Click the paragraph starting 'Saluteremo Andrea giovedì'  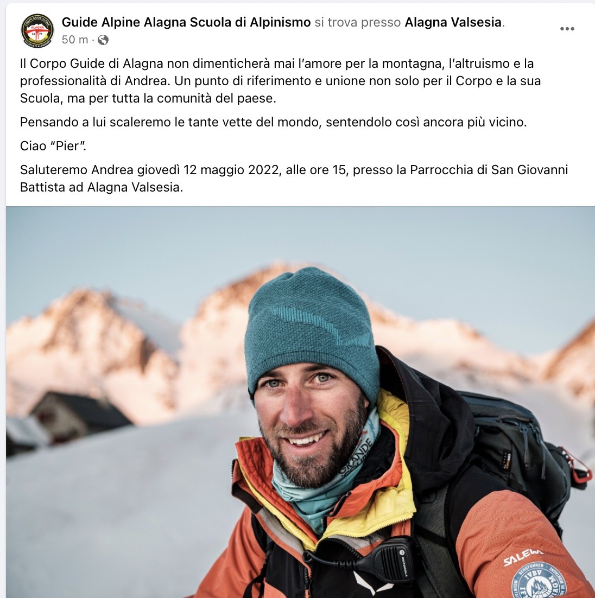tap(294, 178)
